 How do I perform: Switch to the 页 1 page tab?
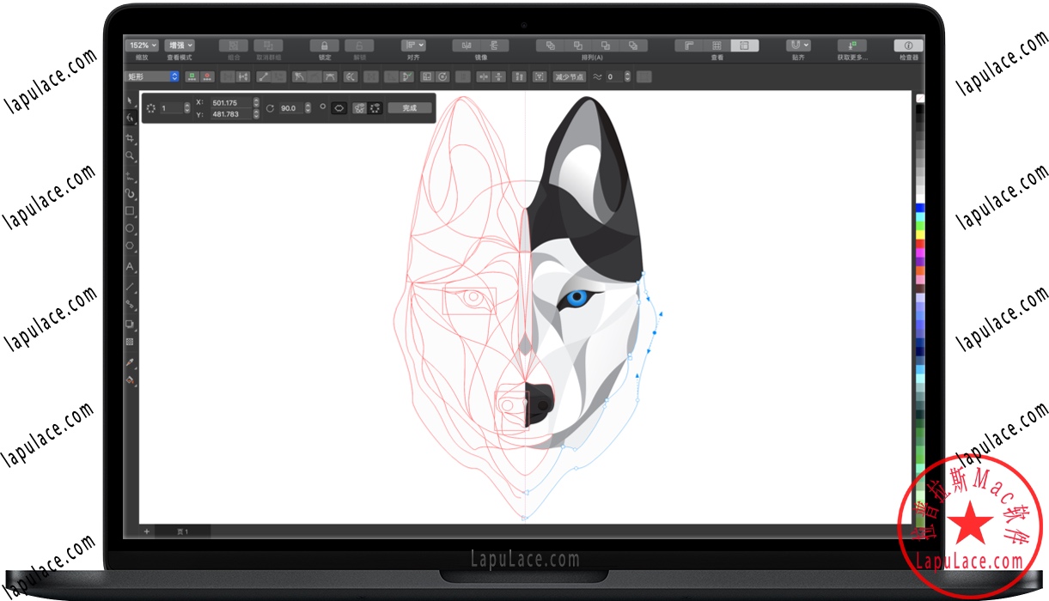click(x=182, y=531)
